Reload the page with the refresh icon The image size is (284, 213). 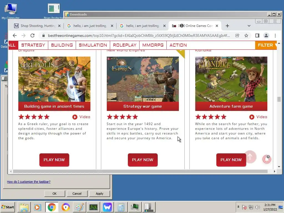(x=32, y=35)
